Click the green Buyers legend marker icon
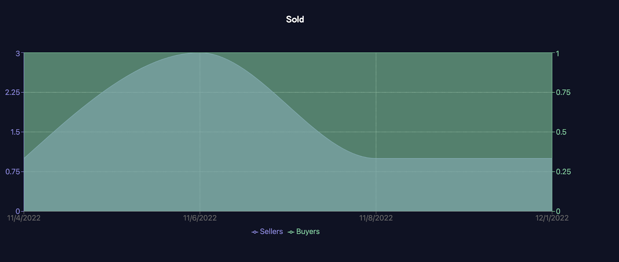 pyautogui.click(x=291, y=232)
